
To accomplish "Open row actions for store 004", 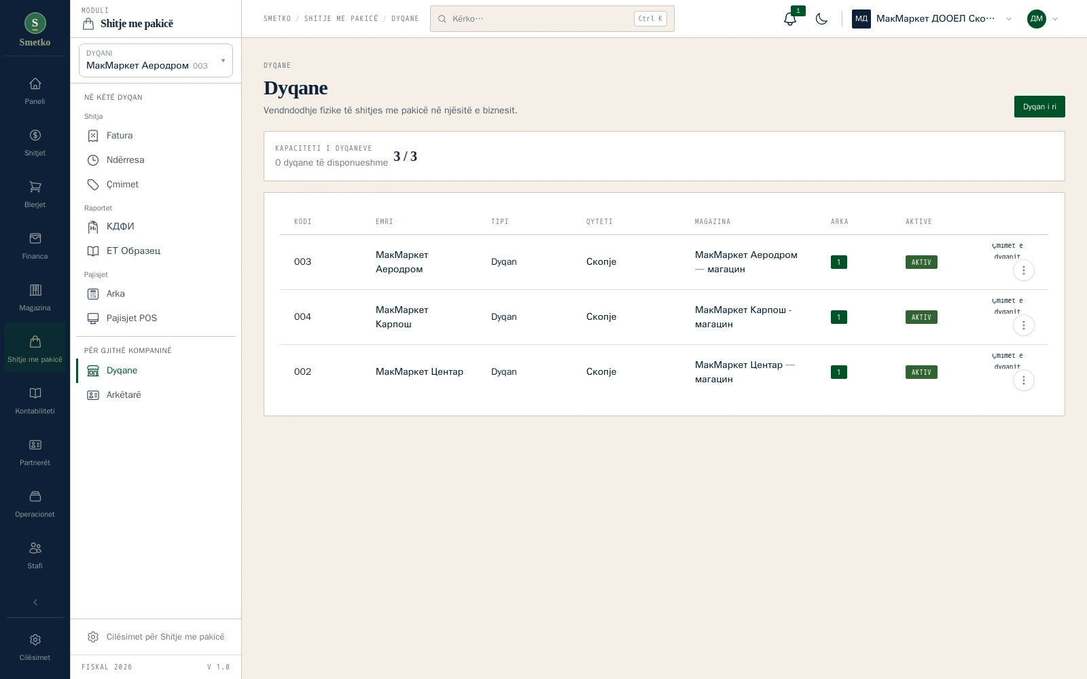I will coord(1023,325).
